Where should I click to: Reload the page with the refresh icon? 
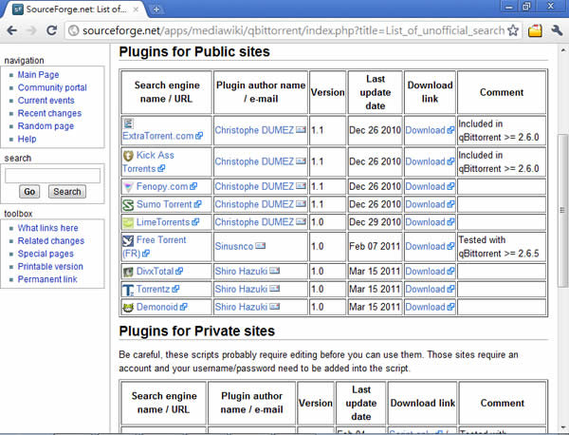click(51, 30)
